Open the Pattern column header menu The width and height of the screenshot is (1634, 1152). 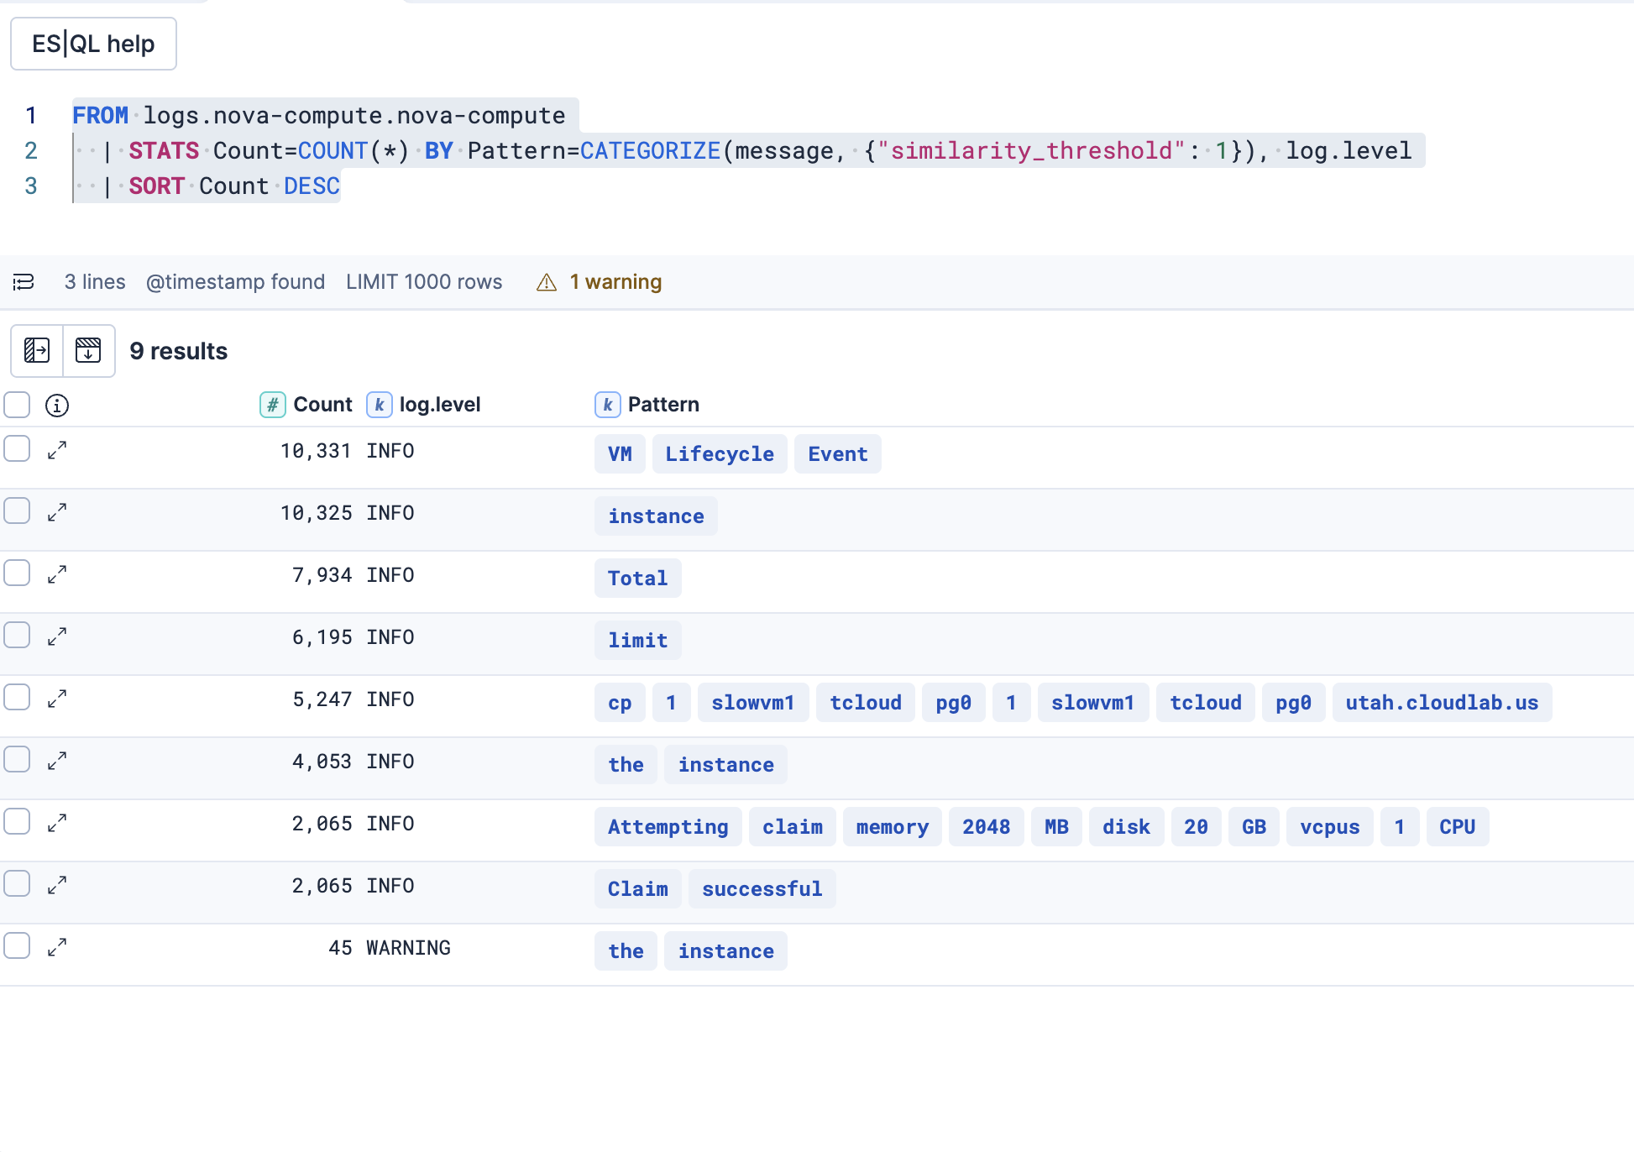click(663, 405)
